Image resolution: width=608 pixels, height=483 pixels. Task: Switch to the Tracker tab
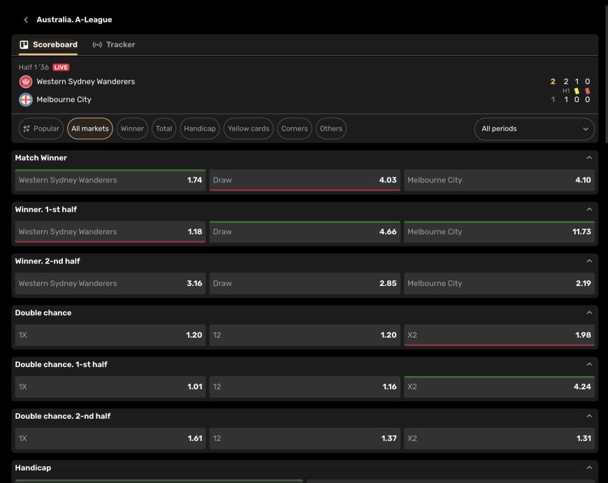pyautogui.click(x=114, y=45)
